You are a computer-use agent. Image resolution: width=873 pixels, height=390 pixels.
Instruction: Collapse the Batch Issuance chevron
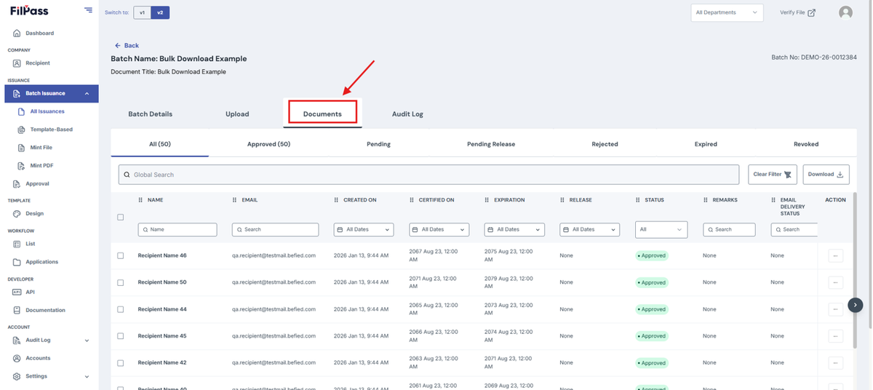tap(87, 93)
